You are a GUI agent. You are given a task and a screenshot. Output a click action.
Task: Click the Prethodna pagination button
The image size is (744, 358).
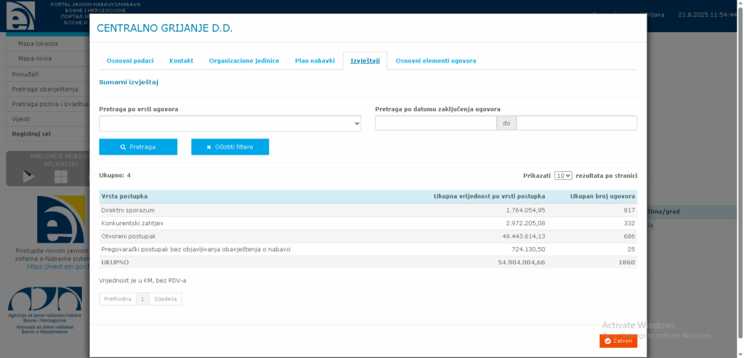pyautogui.click(x=118, y=298)
